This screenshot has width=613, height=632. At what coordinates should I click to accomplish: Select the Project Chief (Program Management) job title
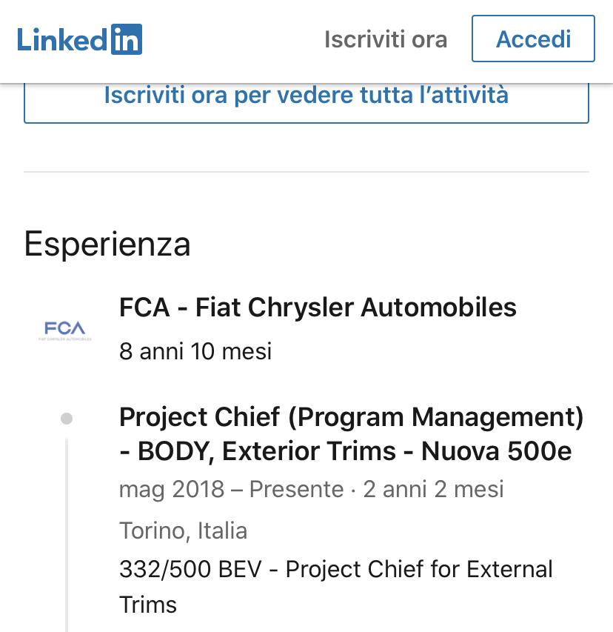pyautogui.click(x=351, y=433)
